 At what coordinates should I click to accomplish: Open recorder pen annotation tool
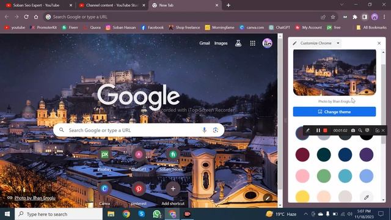click(308, 130)
